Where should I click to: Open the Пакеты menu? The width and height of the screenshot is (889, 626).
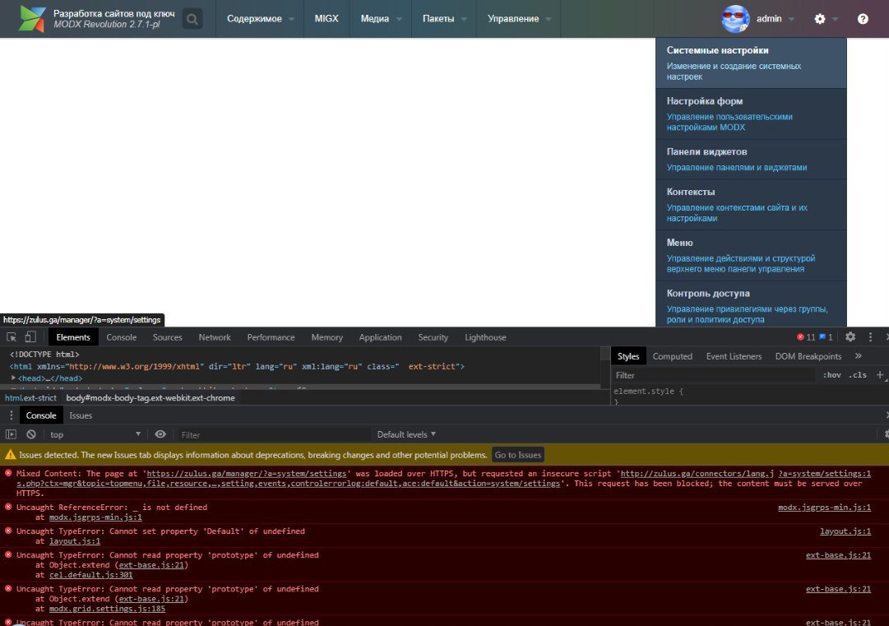pos(444,19)
